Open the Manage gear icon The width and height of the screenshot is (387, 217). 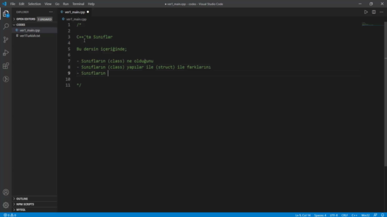[5, 205]
